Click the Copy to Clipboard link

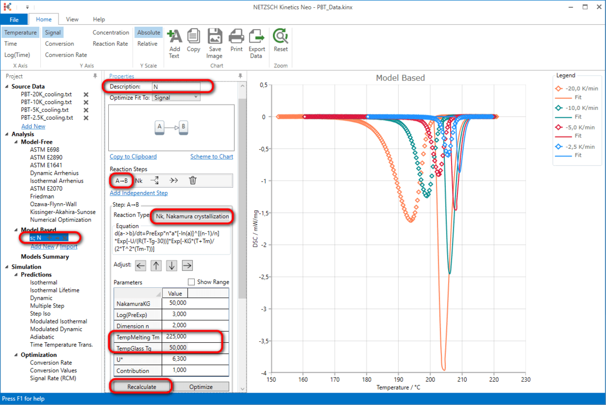point(133,156)
